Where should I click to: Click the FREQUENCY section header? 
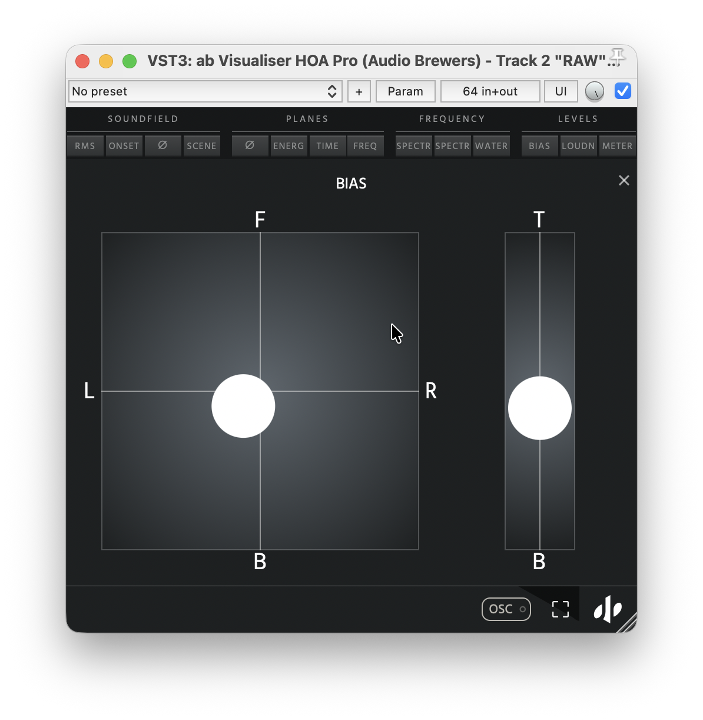point(452,119)
